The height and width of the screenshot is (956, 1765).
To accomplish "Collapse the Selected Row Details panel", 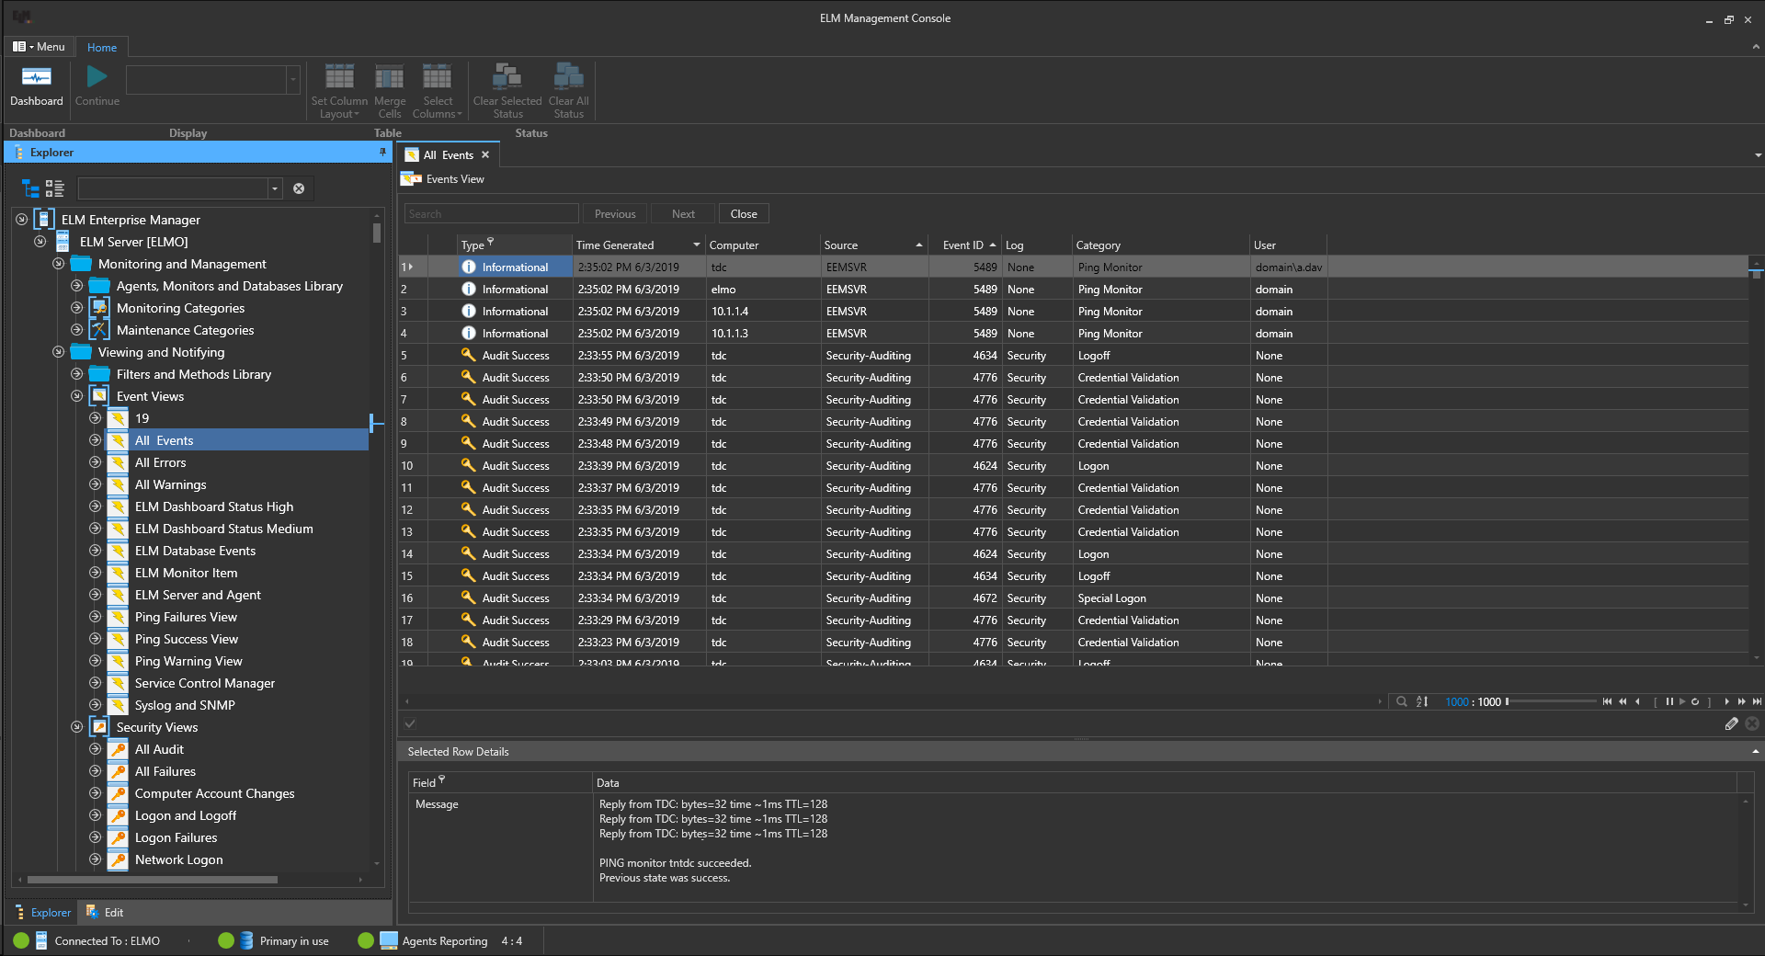I will (x=1756, y=751).
